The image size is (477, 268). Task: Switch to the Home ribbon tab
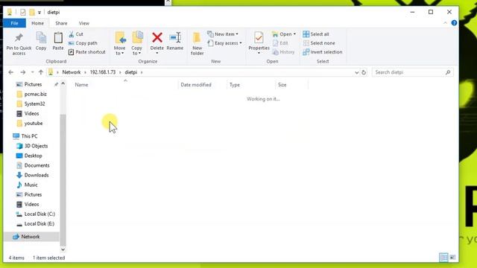(x=37, y=23)
